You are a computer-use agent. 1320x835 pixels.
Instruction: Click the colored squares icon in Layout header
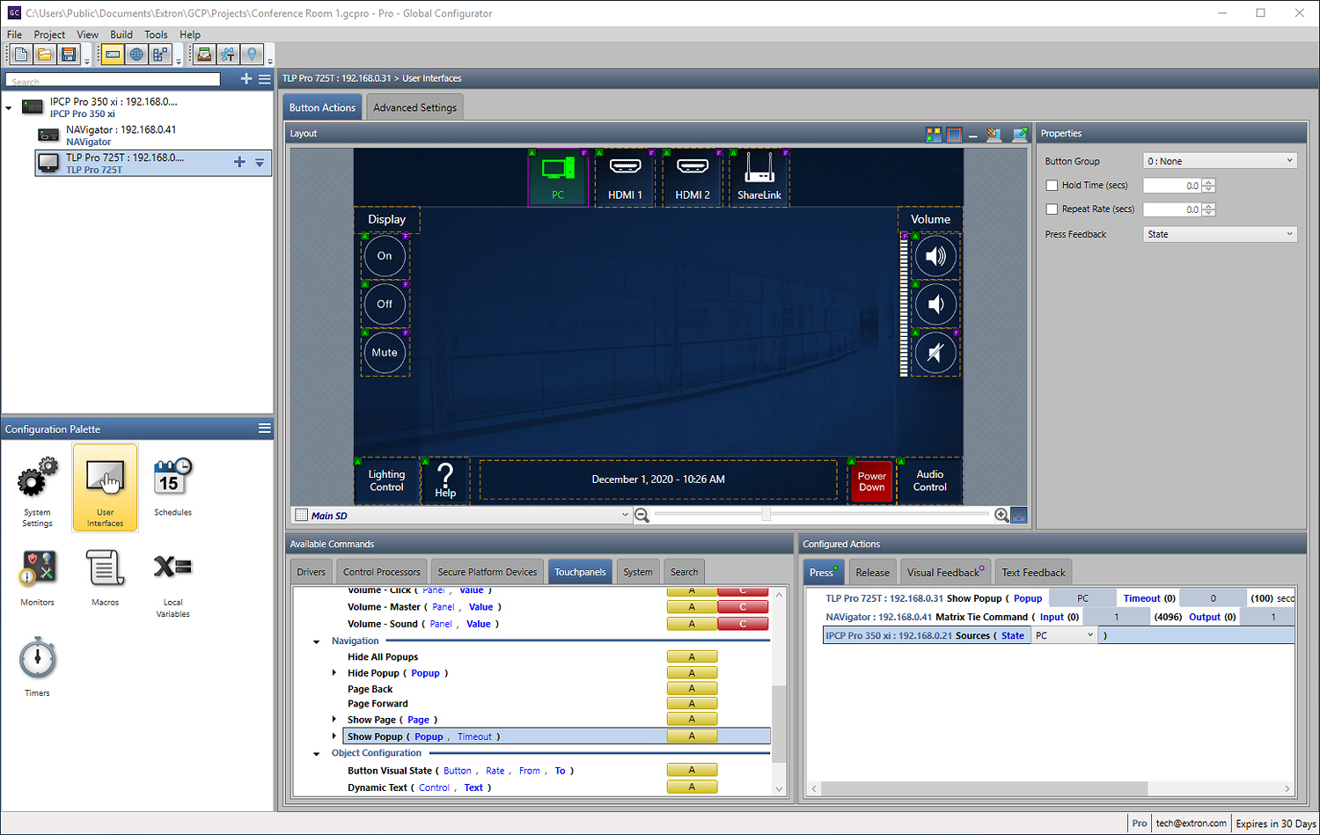click(934, 135)
